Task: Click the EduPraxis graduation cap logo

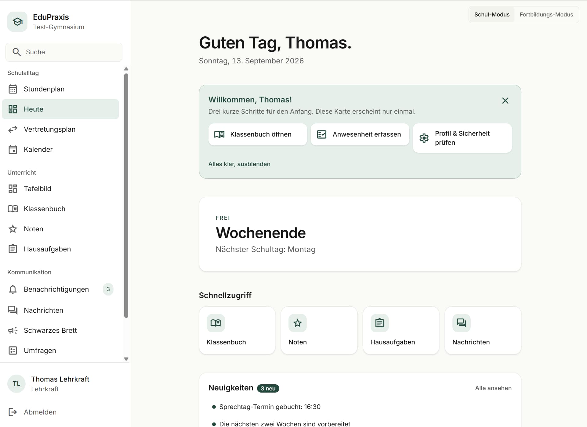Action: pos(17,22)
